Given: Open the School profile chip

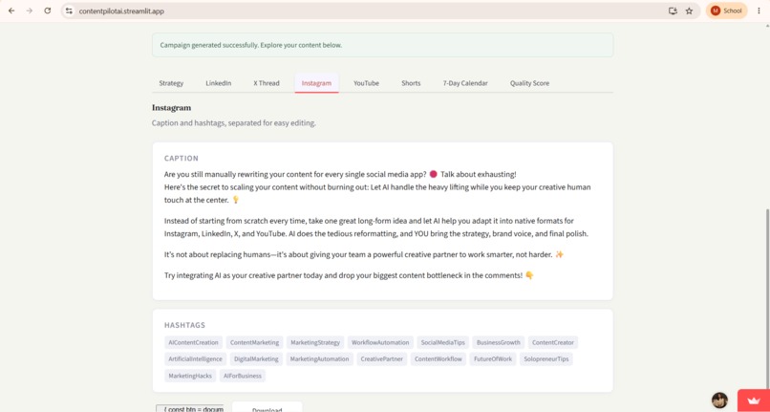Looking at the screenshot, I should (x=726, y=11).
